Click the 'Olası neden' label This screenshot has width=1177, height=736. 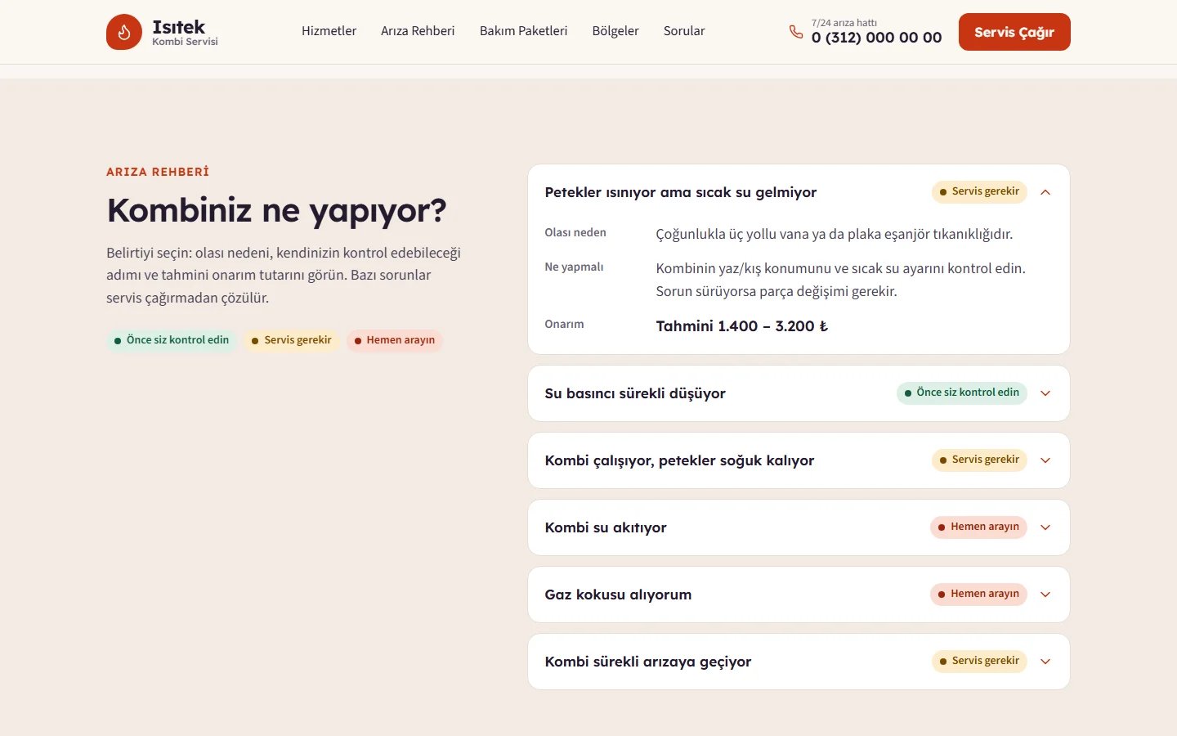[x=575, y=233]
